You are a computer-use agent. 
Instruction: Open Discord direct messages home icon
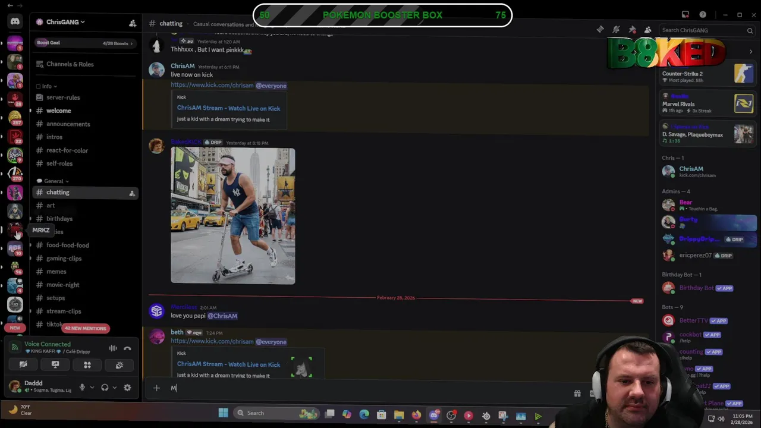click(x=15, y=21)
